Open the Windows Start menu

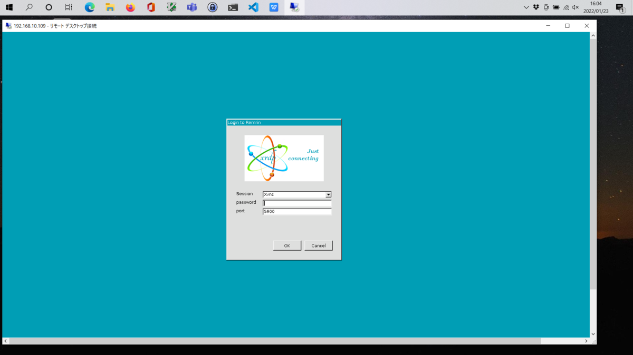(9, 7)
